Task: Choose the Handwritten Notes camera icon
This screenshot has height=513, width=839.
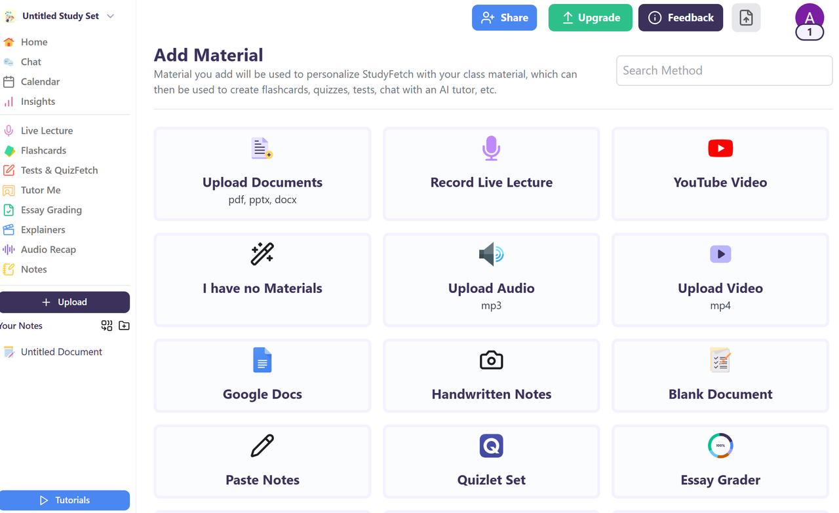Action: 491,360
